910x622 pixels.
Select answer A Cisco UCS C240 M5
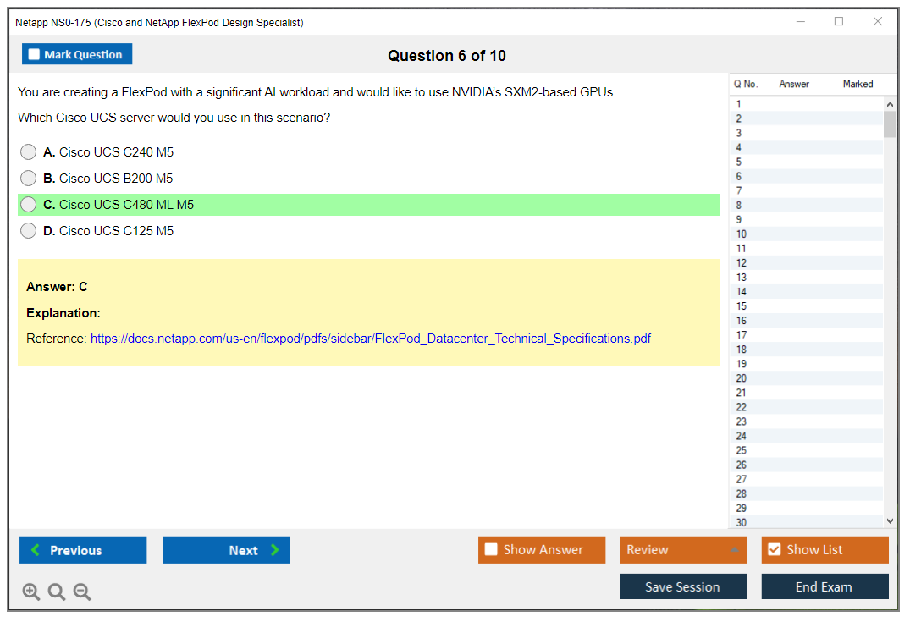pos(29,152)
